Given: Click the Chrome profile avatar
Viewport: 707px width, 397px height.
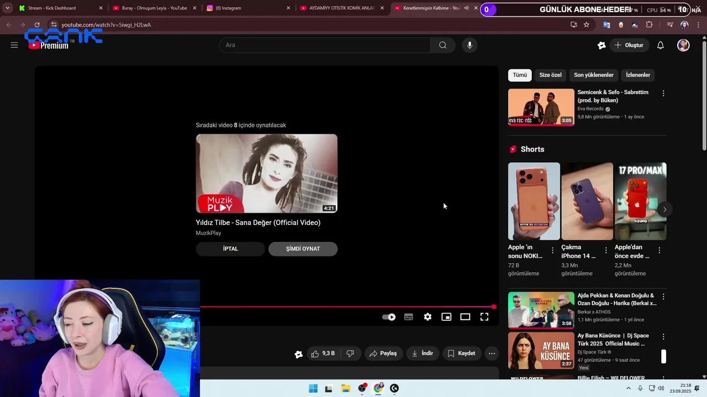Looking at the screenshot, I should click(684, 25).
